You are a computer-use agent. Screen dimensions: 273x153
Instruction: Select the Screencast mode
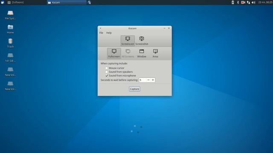(x=128, y=41)
